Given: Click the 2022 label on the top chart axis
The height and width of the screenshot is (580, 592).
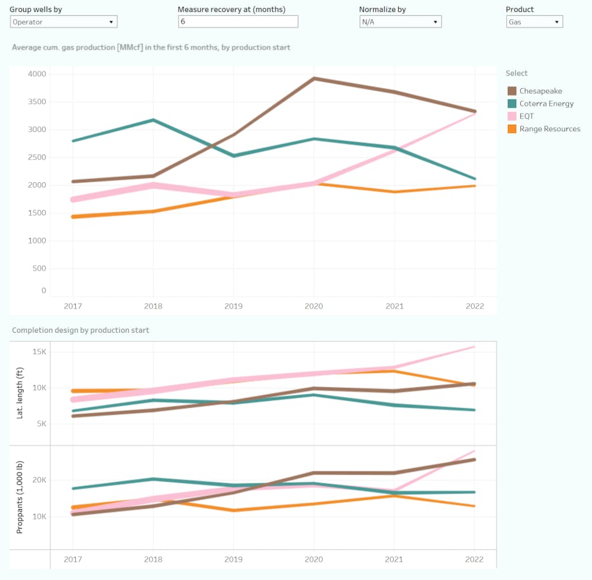Looking at the screenshot, I should pyautogui.click(x=475, y=306).
